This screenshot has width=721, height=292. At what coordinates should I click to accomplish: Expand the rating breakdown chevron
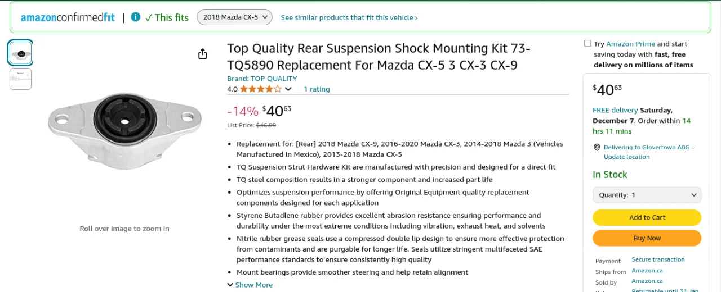click(x=288, y=89)
